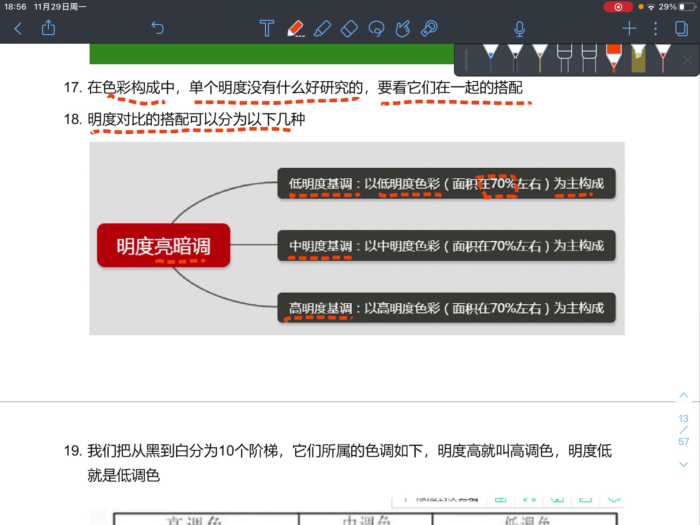Select the red Pen tool
The height and width of the screenshot is (525, 700).
tap(295, 28)
